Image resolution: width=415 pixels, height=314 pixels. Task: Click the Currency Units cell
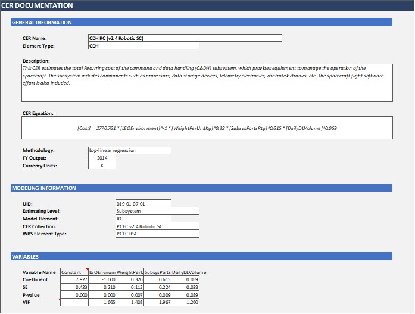[102, 166]
